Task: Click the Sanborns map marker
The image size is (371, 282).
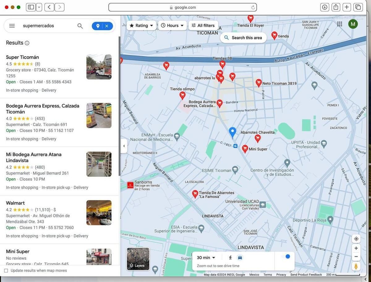Action: 130,185
